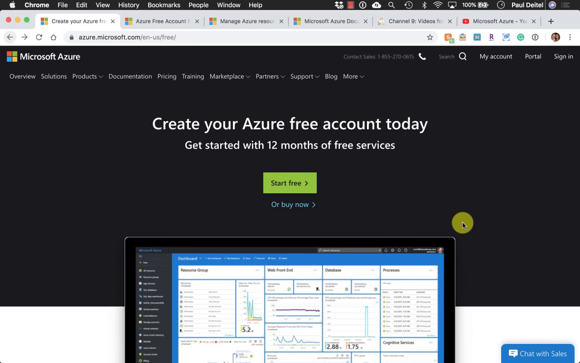Click the Chrome profile avatar
This screenshot has height=363, width=580.
click(555, 37)
